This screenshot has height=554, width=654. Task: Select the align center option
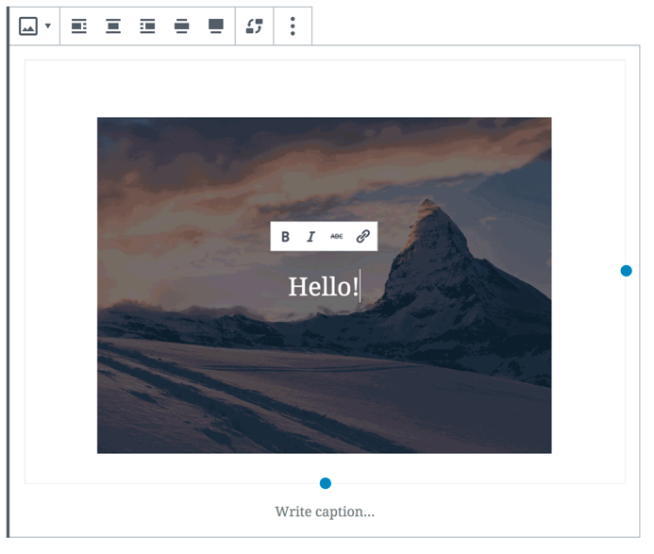click(x=113, y=26)
